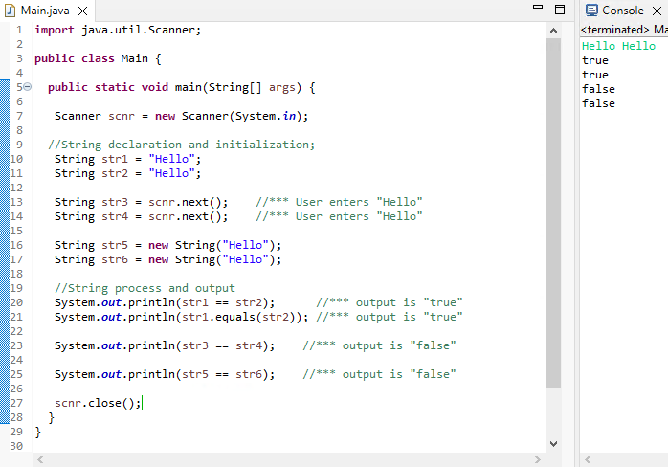Click the Java file icon on Main.java tab
This screenshot has width=668, height=467.
point(10,11)
